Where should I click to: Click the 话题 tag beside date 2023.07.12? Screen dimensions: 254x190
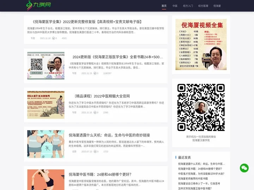pyautogui.click(x=74, y=152)
